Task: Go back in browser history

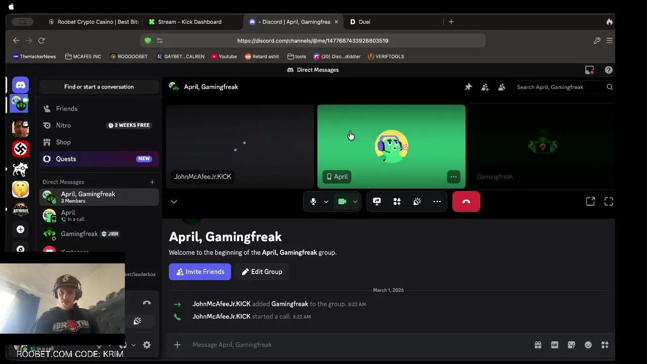Action: pos(16,40)
